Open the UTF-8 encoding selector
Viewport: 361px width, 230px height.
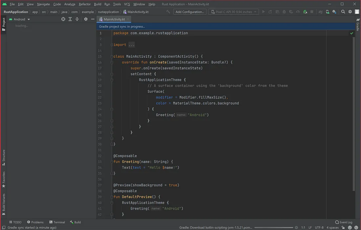(x=319, y=227)
